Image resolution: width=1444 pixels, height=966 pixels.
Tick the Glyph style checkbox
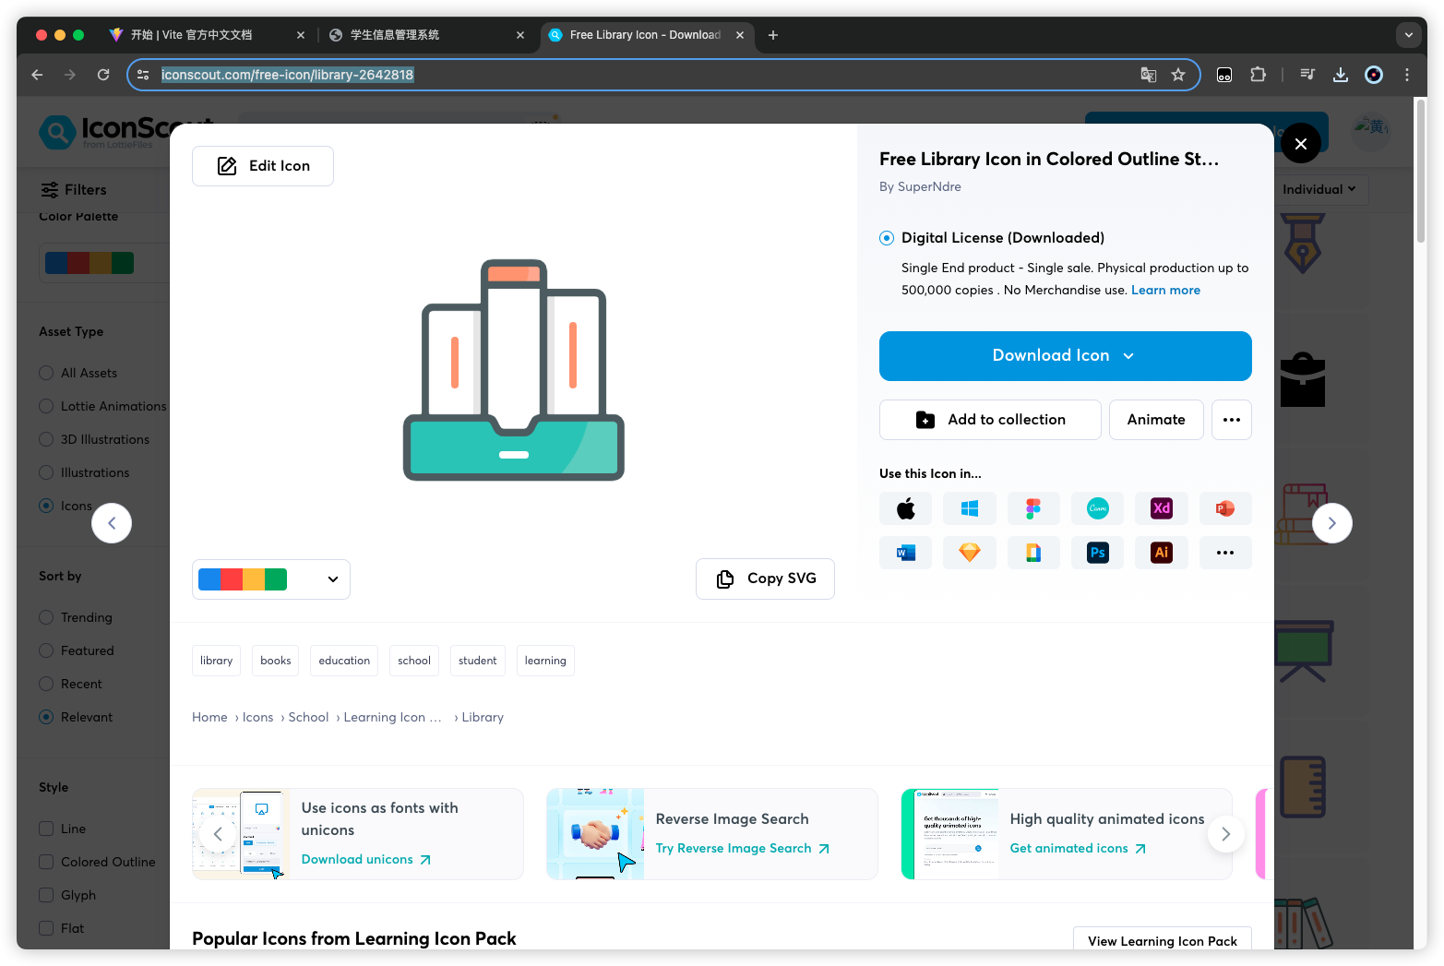click(x=46, y=895)
